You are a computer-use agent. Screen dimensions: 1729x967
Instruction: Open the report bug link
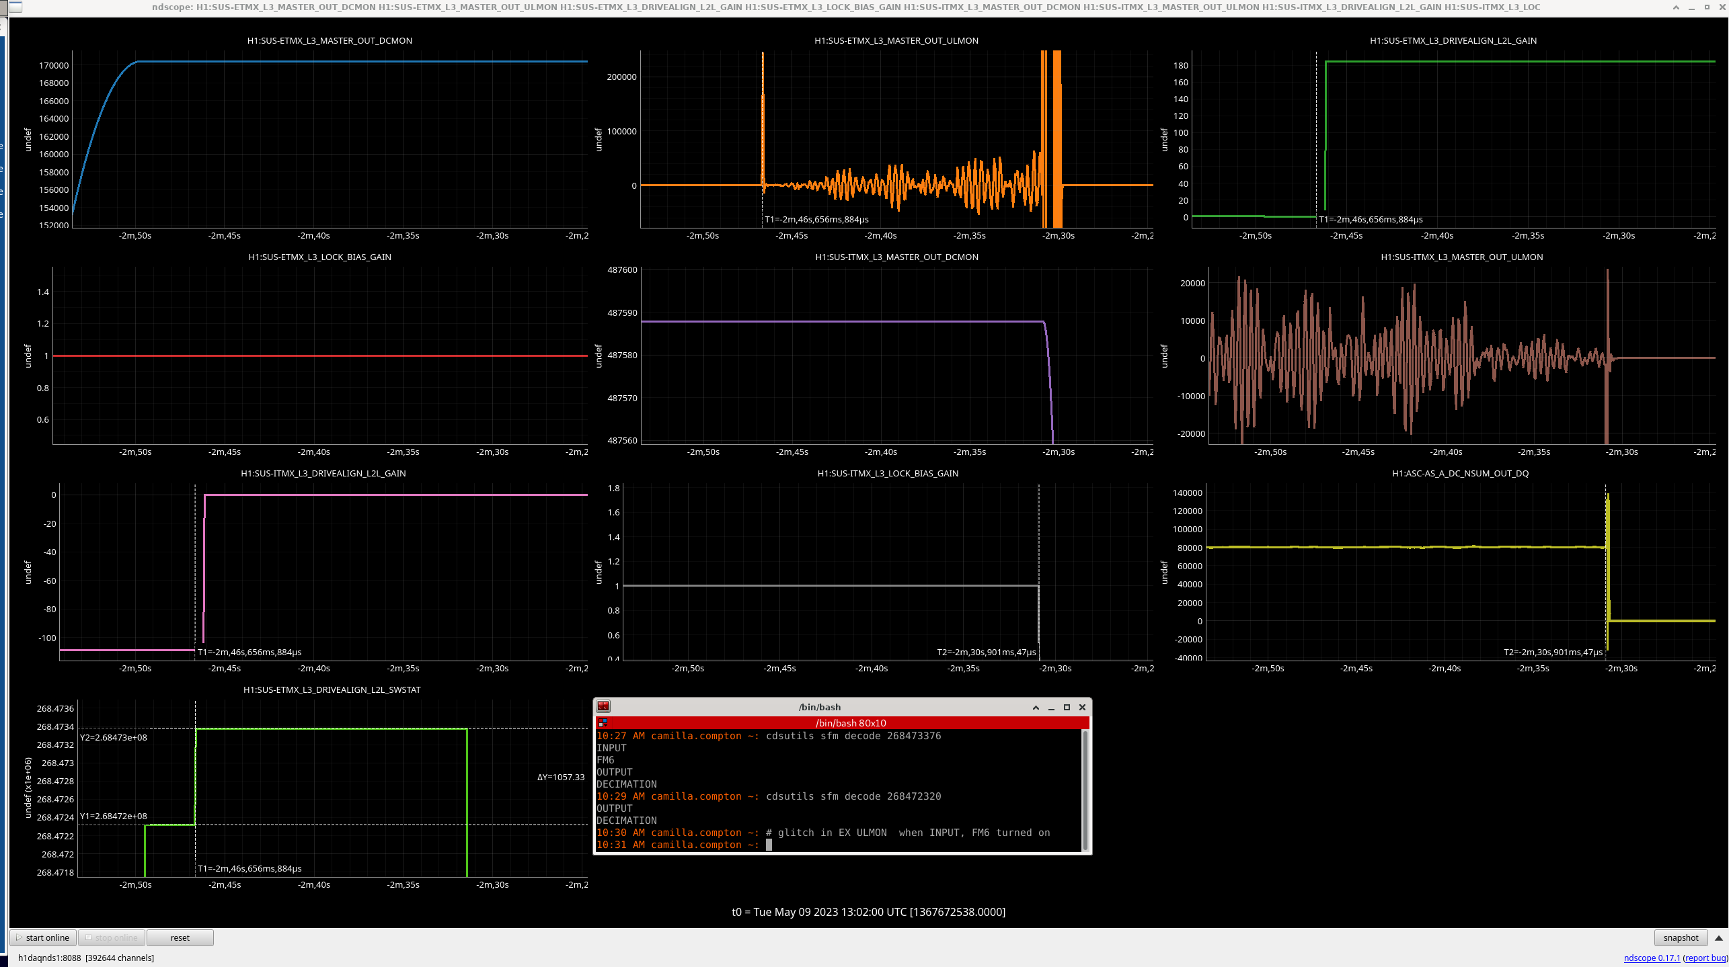1705,958
